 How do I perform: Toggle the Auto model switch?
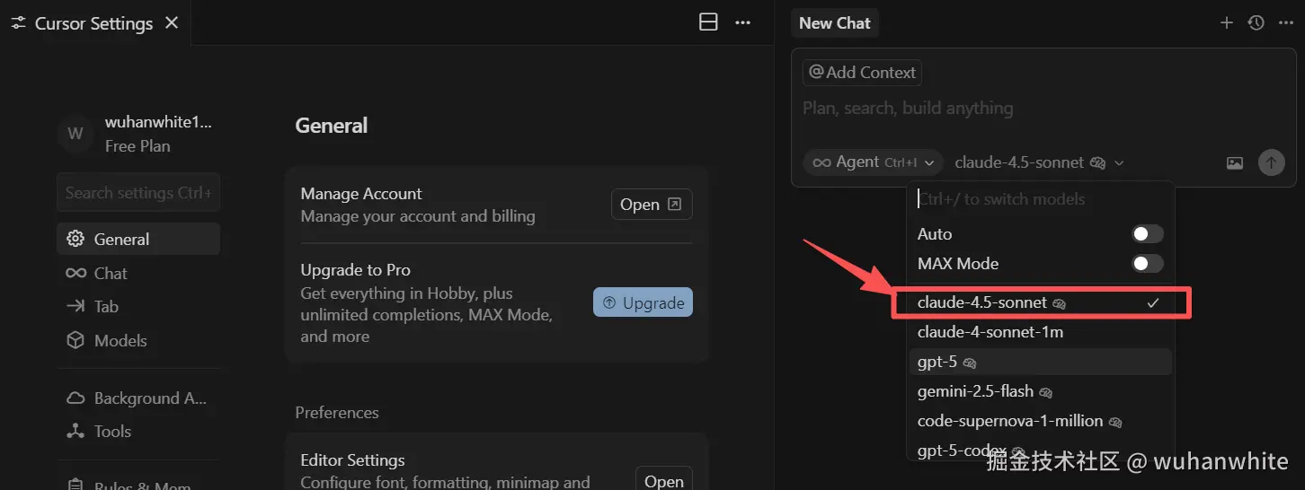1147,234
